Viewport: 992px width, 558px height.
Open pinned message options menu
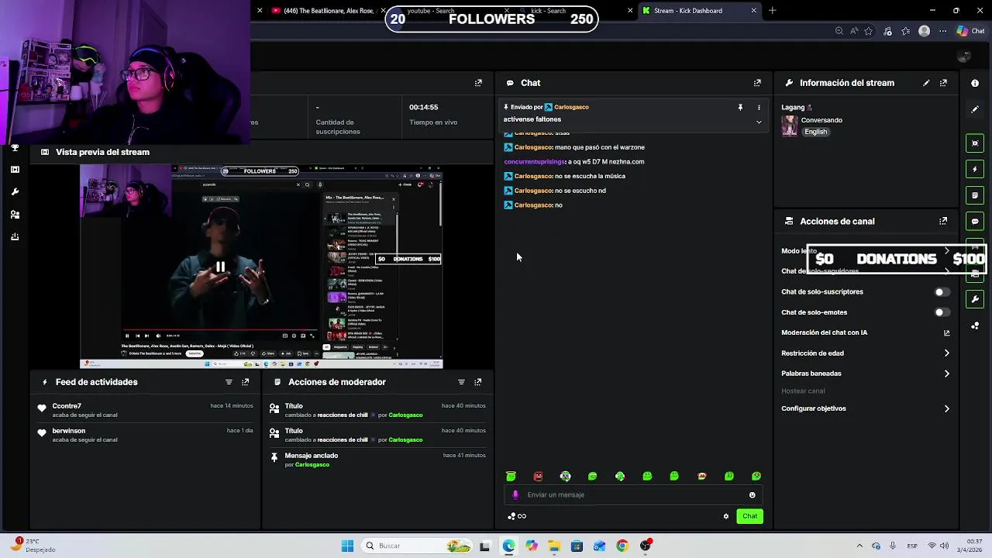pos(759,107)
